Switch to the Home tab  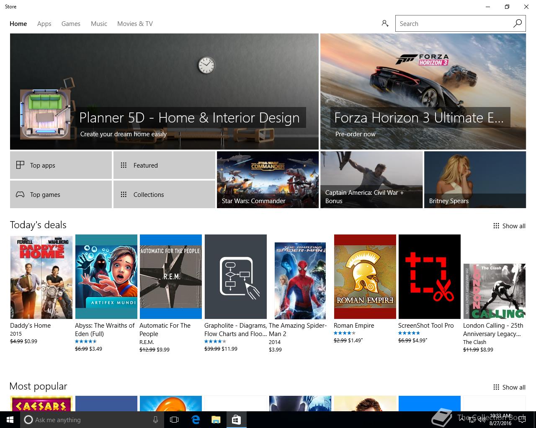pos(18,24)
